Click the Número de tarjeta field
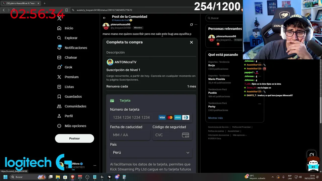The height and width of the screenshot is (181, 322). (x=151, y=117)
